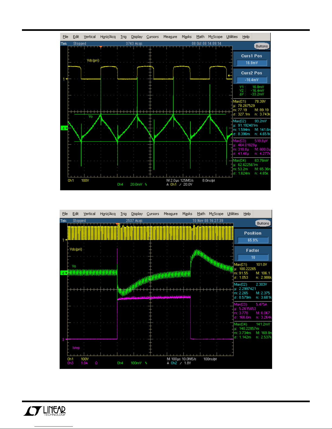Open Masks menu in bottom oscilloscope
Image resolution: width=332 pixels, height=429 pixels.
pyautogui.click(x=187, y=214)
